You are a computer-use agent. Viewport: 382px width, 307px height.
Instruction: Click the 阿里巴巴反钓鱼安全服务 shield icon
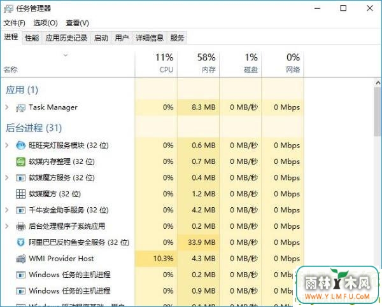[x=20, y=242]
